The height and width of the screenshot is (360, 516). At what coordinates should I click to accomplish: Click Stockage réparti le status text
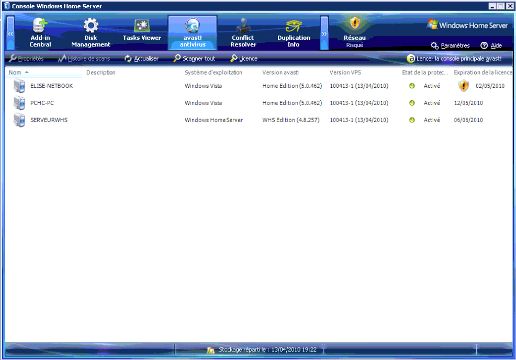coord(267,350)
